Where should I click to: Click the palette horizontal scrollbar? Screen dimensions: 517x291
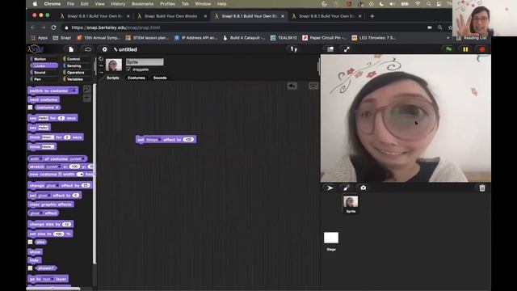[x=53, y=289]
